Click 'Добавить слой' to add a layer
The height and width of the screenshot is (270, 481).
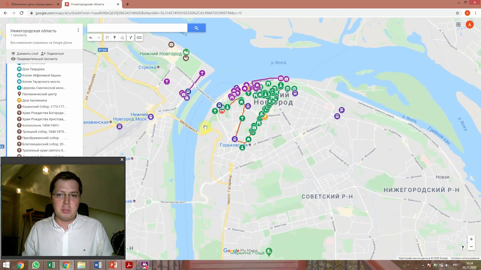tap(27, 54)
